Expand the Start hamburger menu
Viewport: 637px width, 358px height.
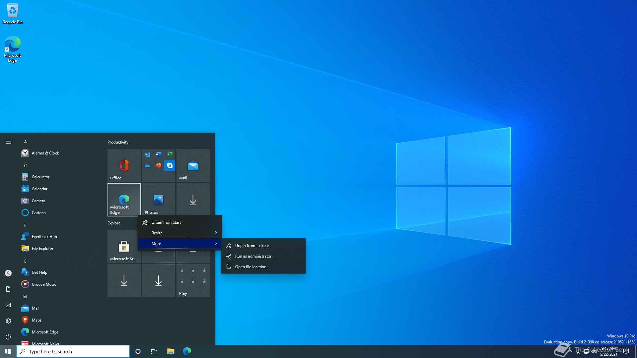(8, 142)
